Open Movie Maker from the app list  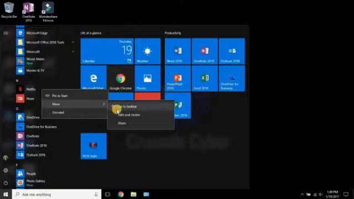click(x=45, y=61)
